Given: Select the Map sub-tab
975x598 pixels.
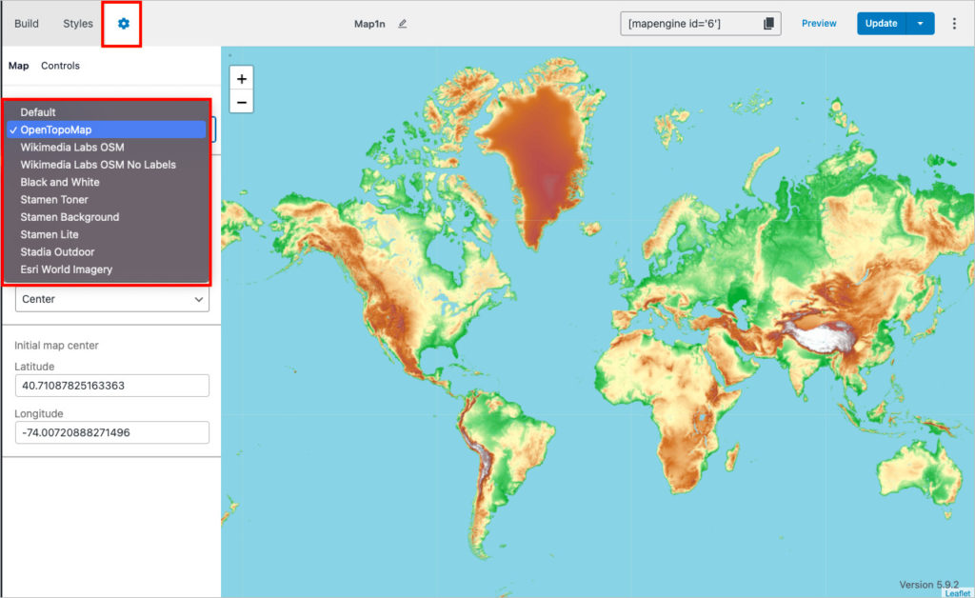Looking at the screenshot, I should coord(19,66).
